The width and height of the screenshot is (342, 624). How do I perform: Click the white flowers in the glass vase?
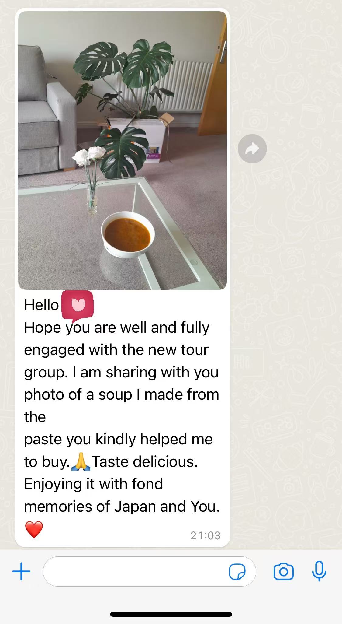point(89,156)
